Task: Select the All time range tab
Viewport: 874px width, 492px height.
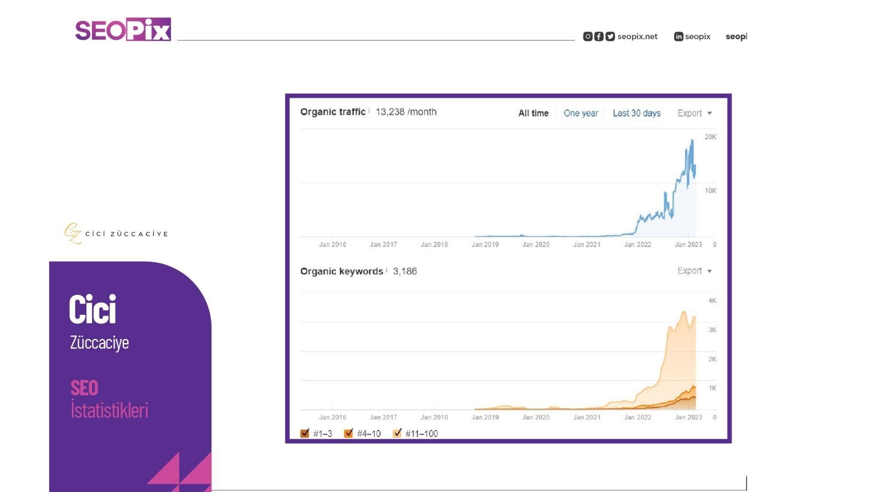Action: click(534, 113)
